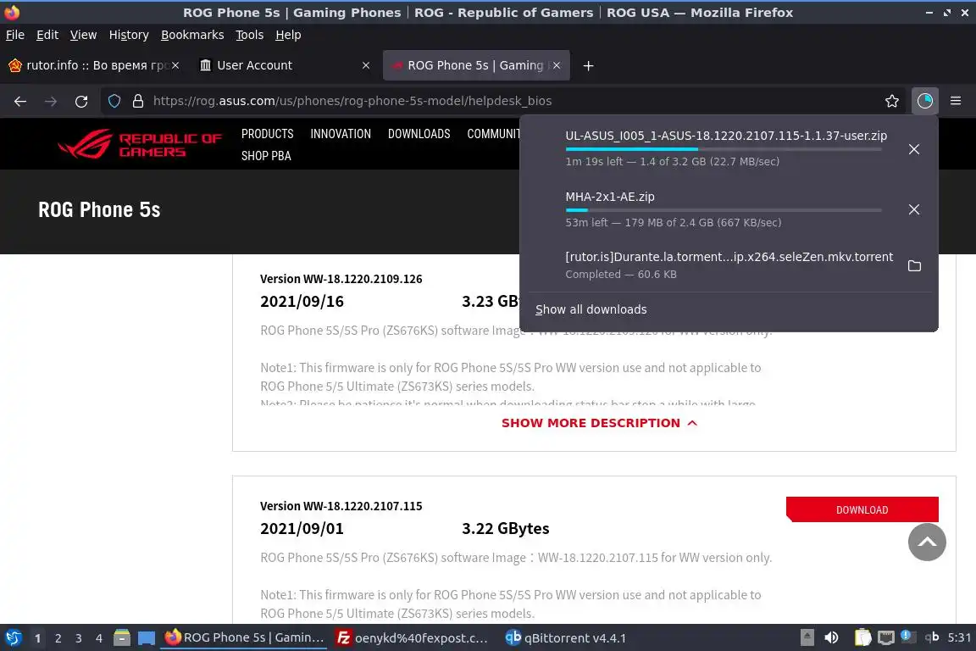Open the Help menu
This screenshot has height=651, width=976.
click(x=288, y=35)
